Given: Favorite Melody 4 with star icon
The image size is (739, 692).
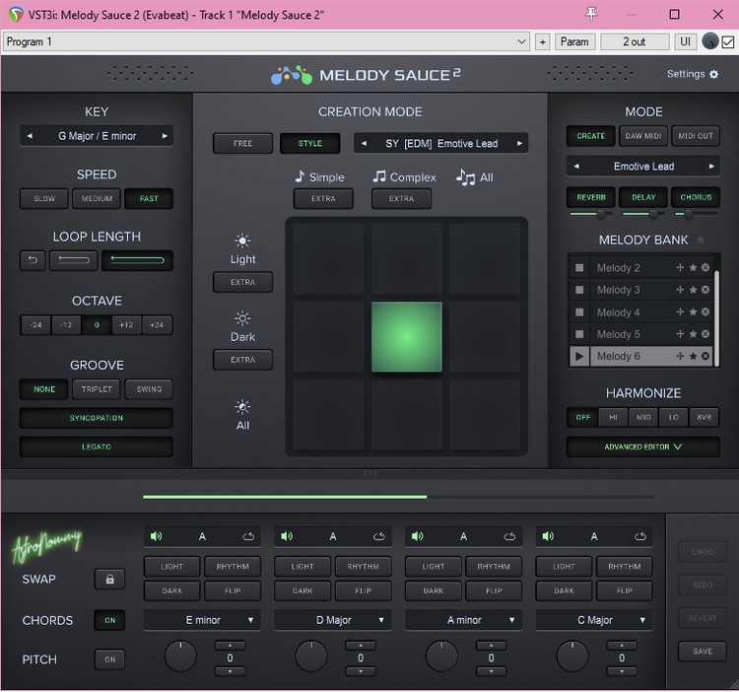Looking at the screenshot, I should click(x=693, y=311).
